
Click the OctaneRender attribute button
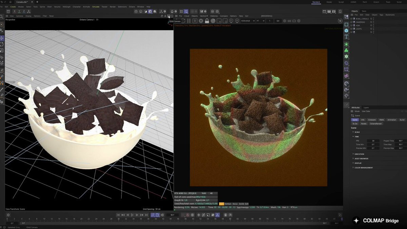pyautogui.click(x=376, y=123)
